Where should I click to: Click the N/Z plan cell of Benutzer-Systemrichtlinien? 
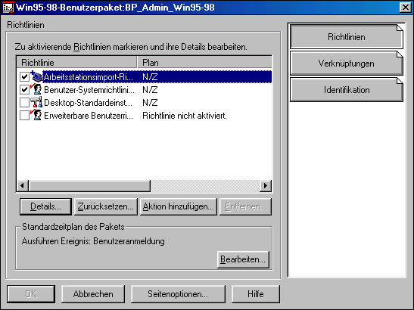coord(150,90)
